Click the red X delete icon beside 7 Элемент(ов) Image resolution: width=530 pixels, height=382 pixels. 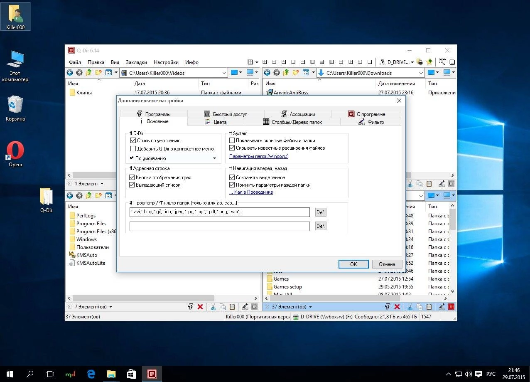(x=200, y=307)
